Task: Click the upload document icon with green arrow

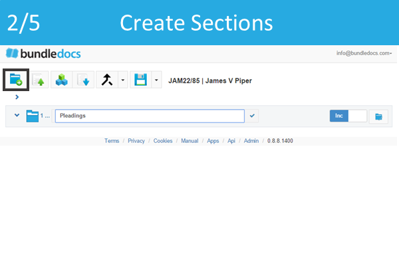Action: pos(39,80)
